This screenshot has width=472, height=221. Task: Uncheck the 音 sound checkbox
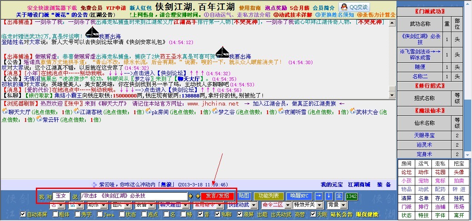coord(201,215)
